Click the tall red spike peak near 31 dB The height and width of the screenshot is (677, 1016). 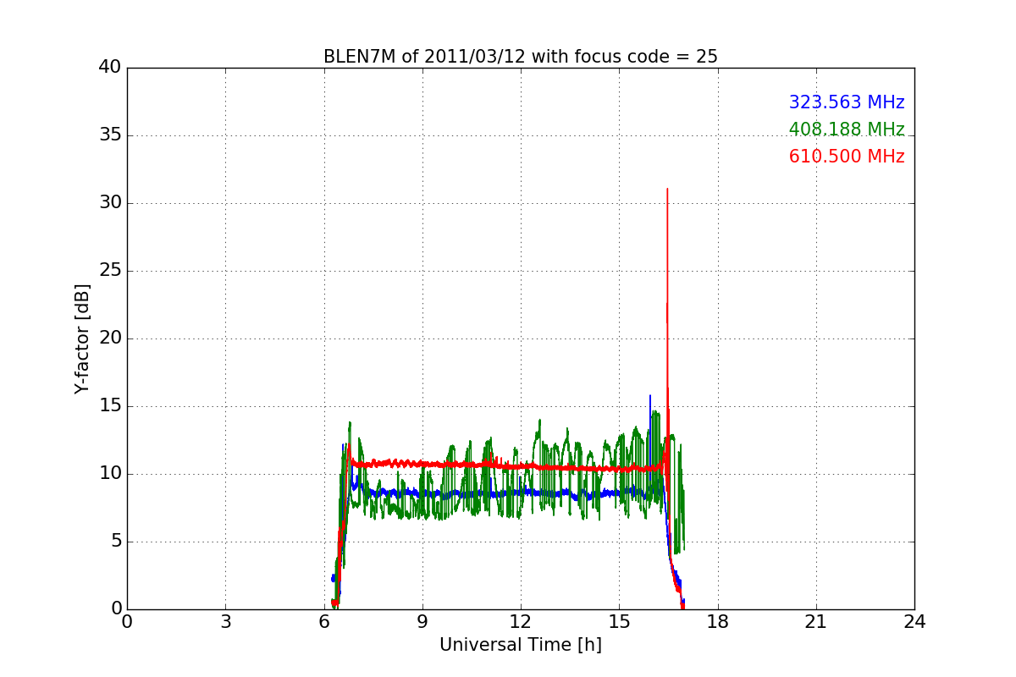click(667, 190)
